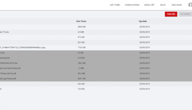
Task: Click the 37.6 KB size value
Action: (81, 37)
